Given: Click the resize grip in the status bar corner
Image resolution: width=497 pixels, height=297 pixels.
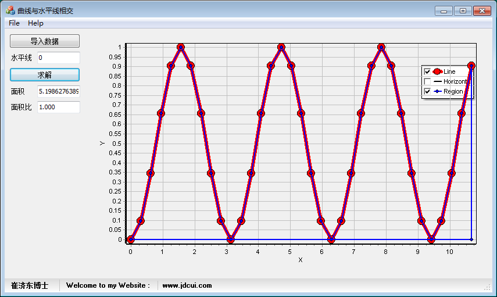Looking at the screenshot, I should tap(488, 287).
